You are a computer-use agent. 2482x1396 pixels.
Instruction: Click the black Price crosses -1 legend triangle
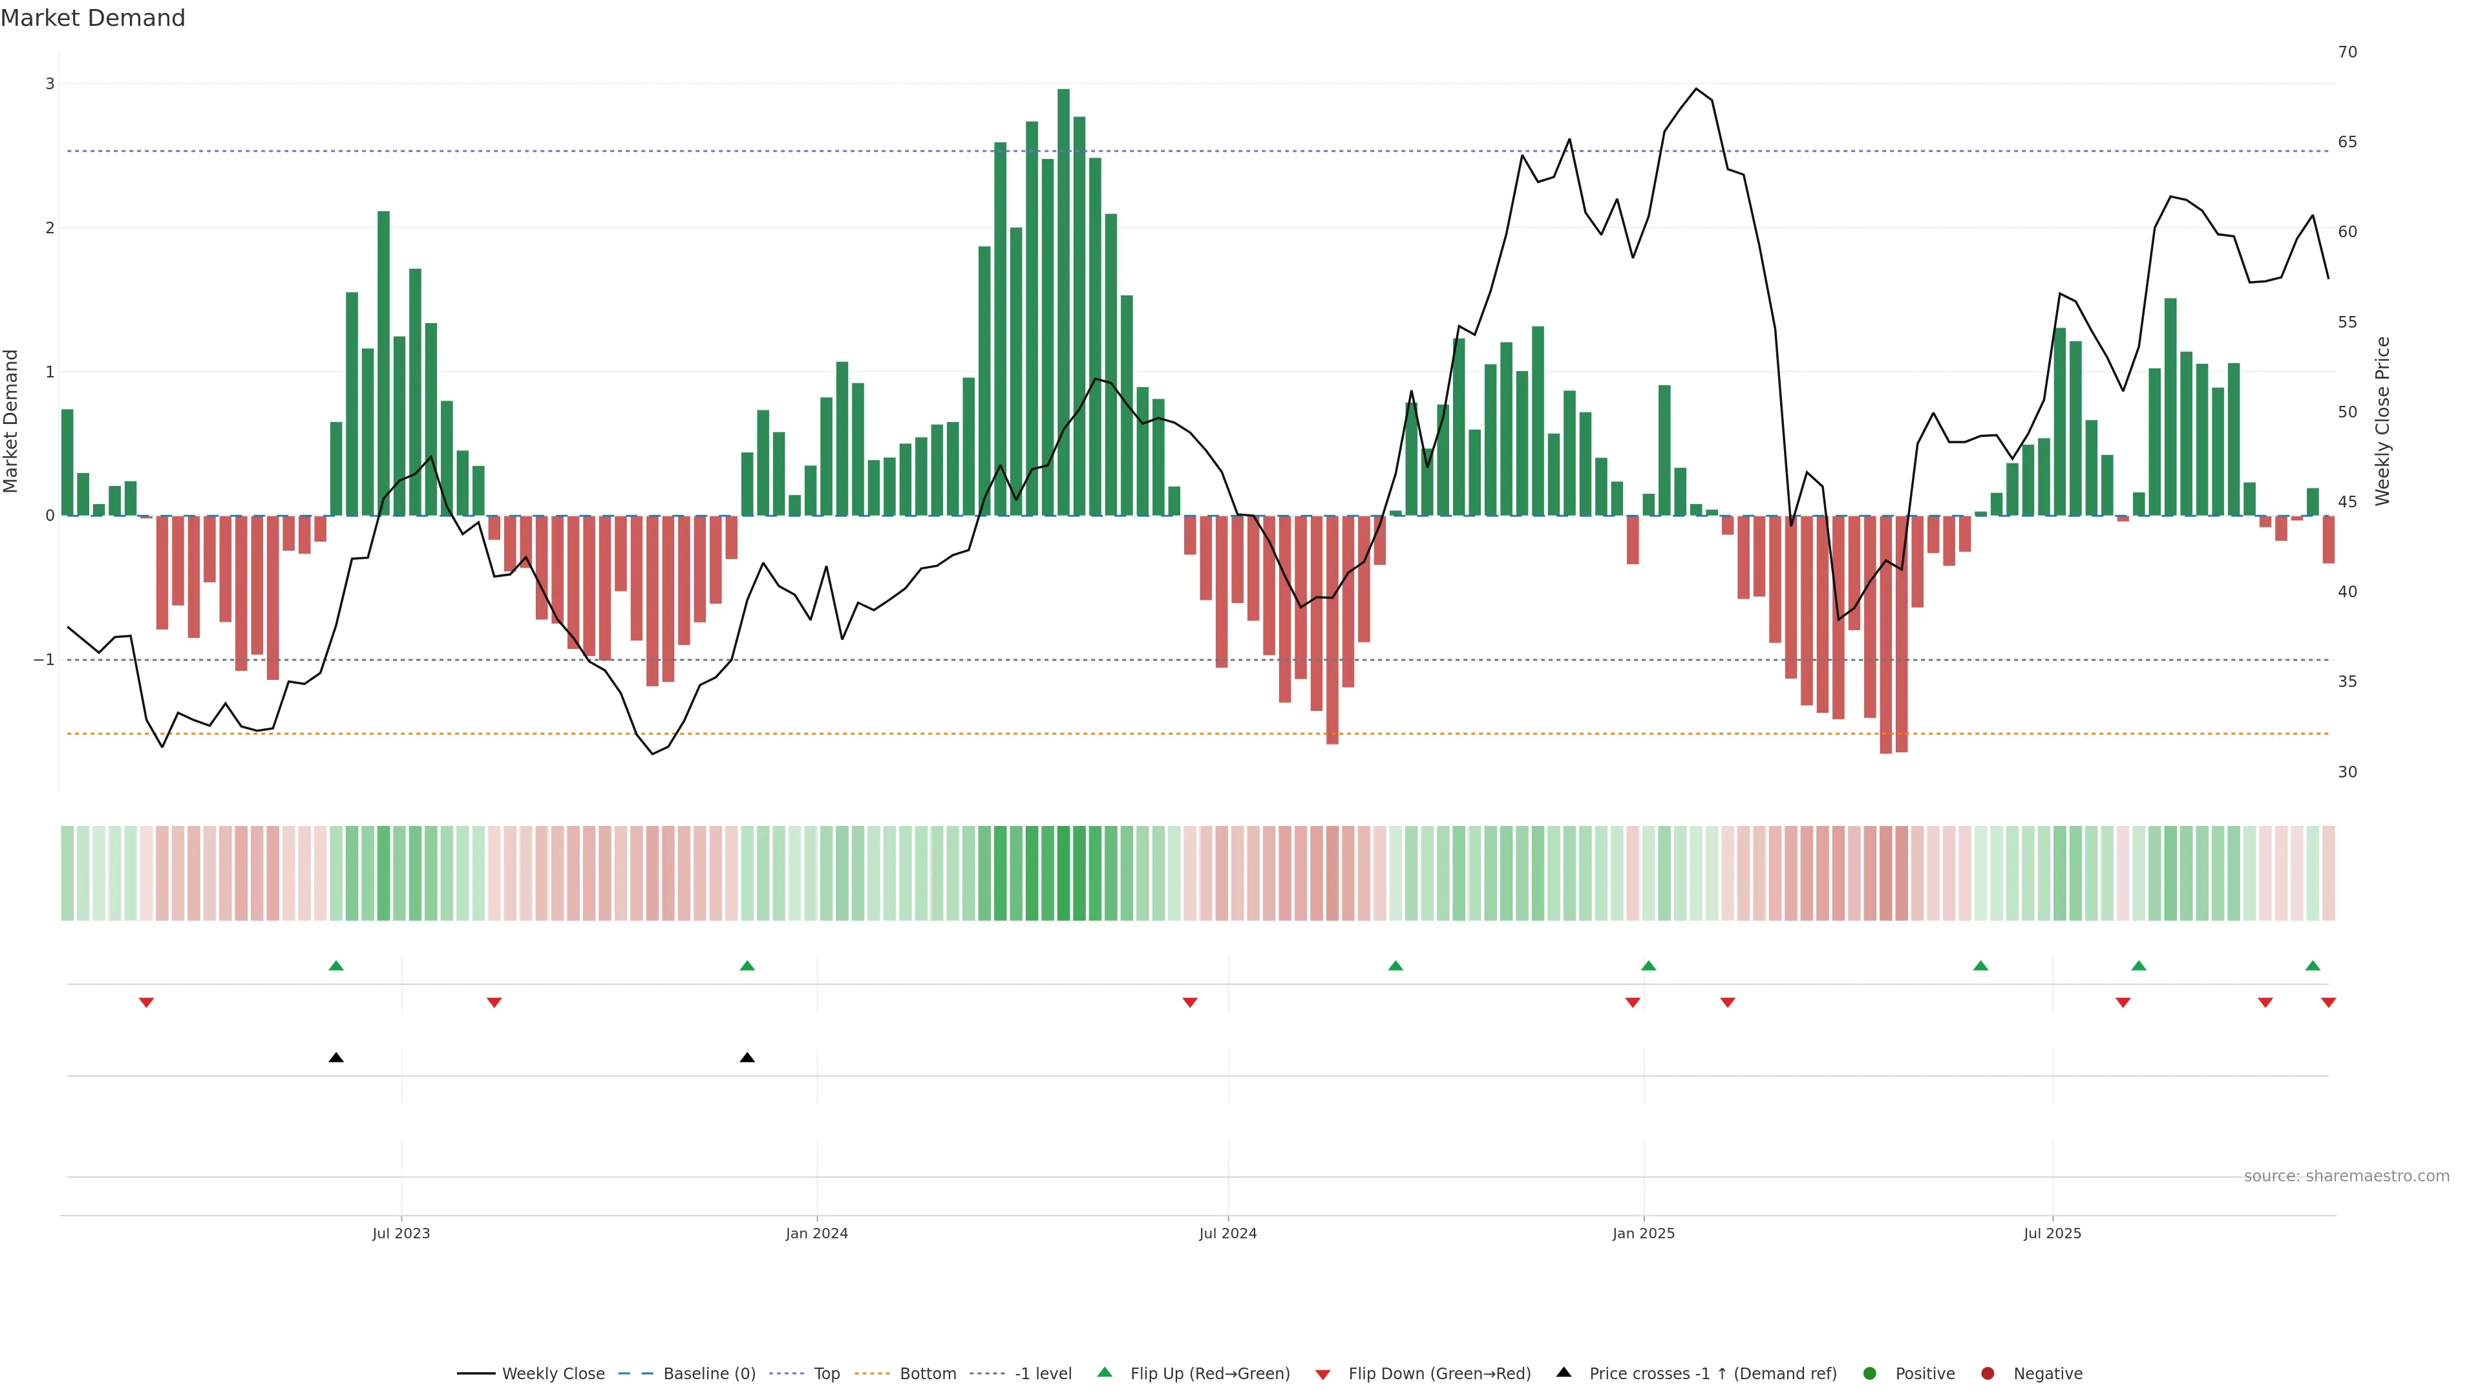click(x=1564, y=1373)
